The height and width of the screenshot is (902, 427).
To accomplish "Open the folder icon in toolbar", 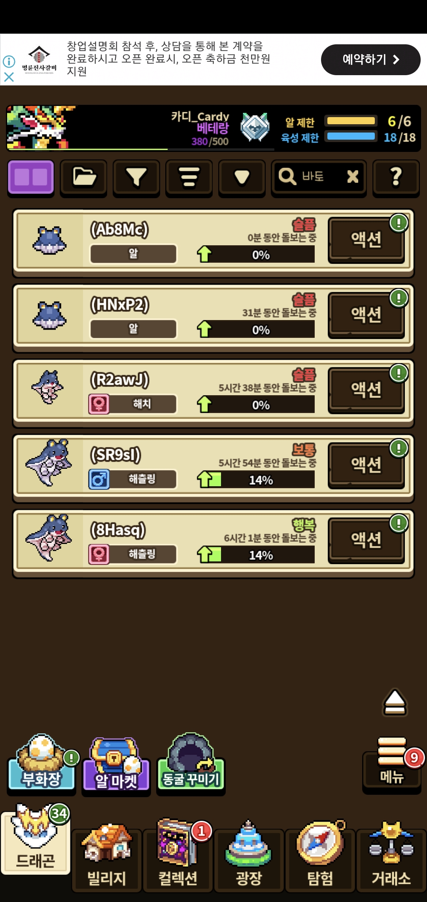I will (x=84, y=177).
